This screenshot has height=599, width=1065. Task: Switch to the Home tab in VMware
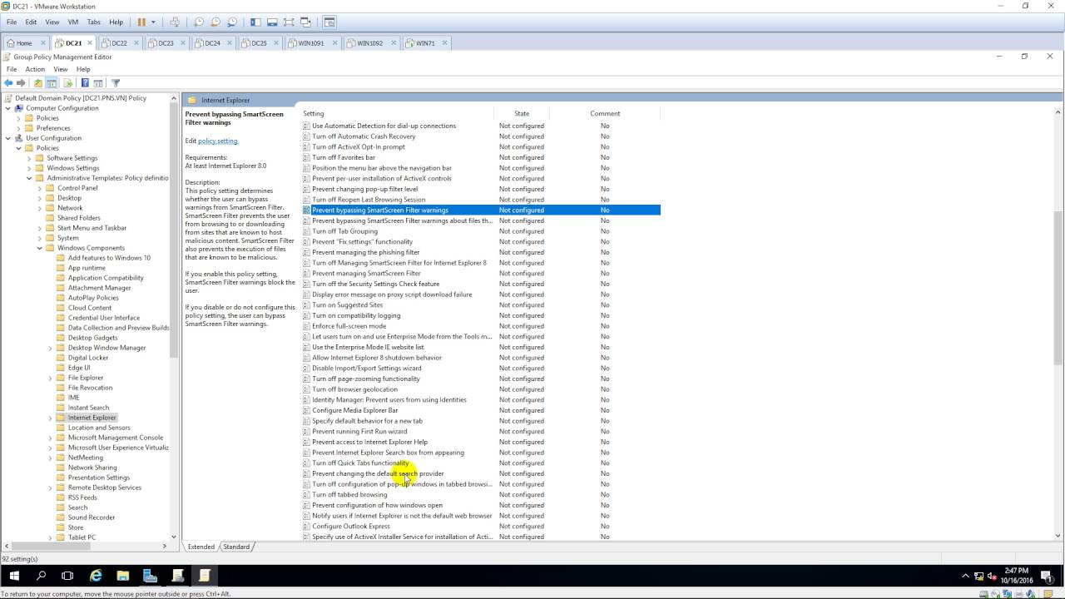pyautogui.click(x=24, y=43)
